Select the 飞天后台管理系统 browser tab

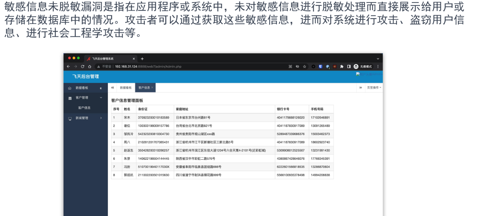coord(102,59)
